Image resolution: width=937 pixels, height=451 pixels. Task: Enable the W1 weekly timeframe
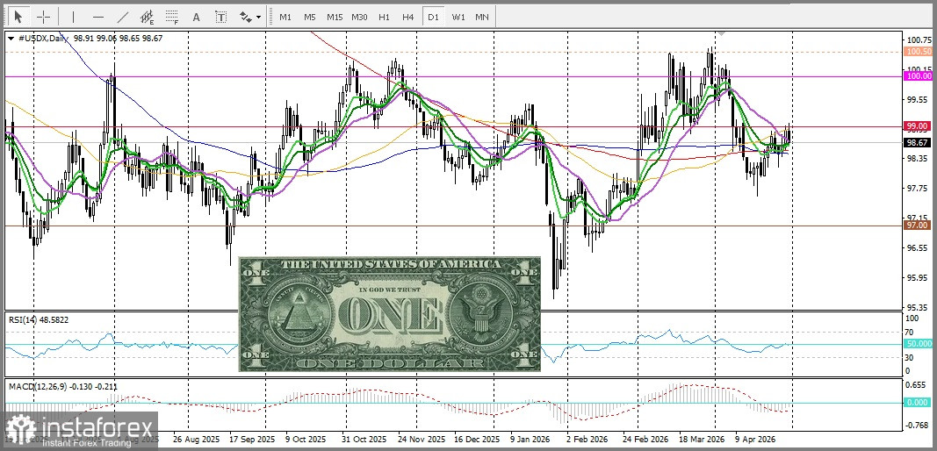(x=458, y=17)
